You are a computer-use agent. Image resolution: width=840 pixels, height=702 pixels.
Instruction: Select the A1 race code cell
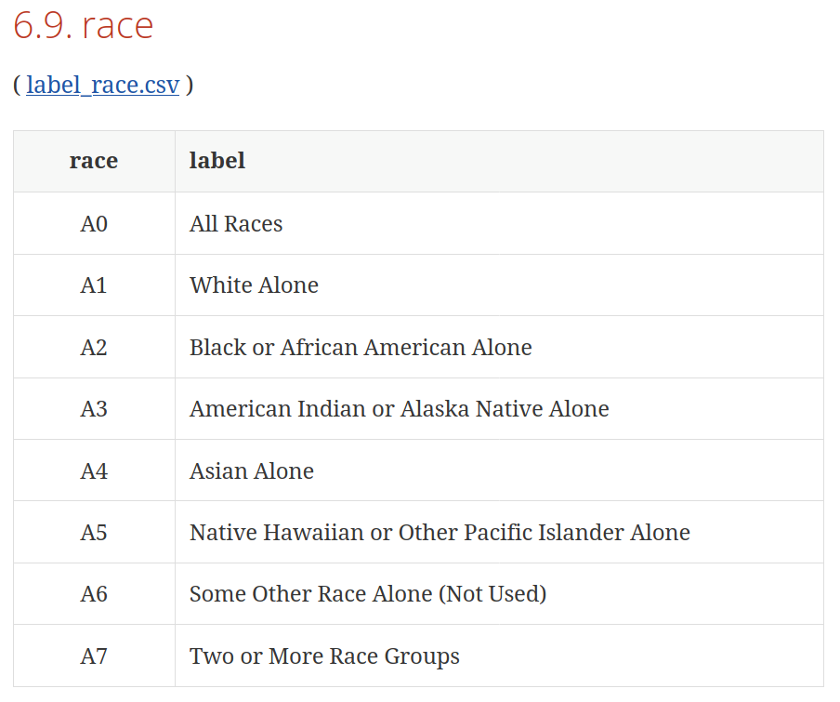(94, 285)
